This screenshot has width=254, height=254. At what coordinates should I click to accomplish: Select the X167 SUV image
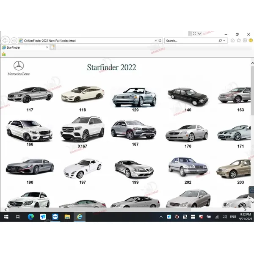pyautogui.click(x=83, y=129)
